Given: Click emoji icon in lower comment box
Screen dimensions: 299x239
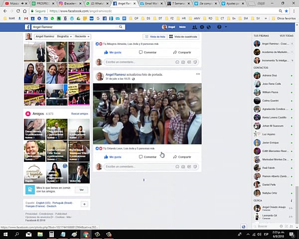Looking at the screenshot, I should 177,167.
